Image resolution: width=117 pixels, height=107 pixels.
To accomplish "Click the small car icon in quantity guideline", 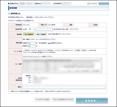I will 49,43.
